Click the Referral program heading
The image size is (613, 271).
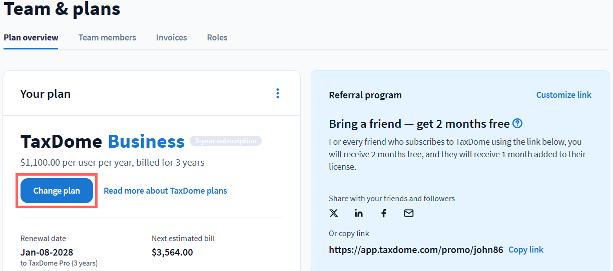365,95
